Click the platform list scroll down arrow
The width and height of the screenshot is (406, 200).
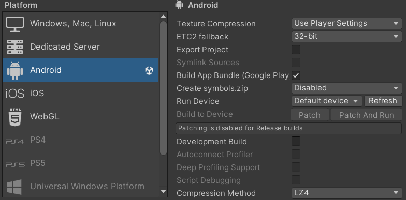(x=163, y=191)
